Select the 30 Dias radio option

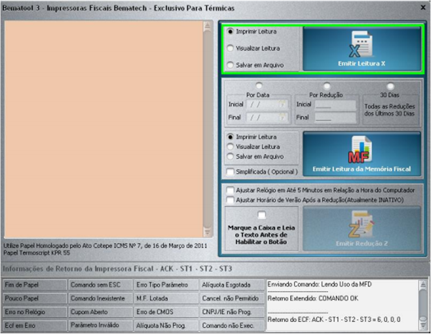(x=390, y=86)
